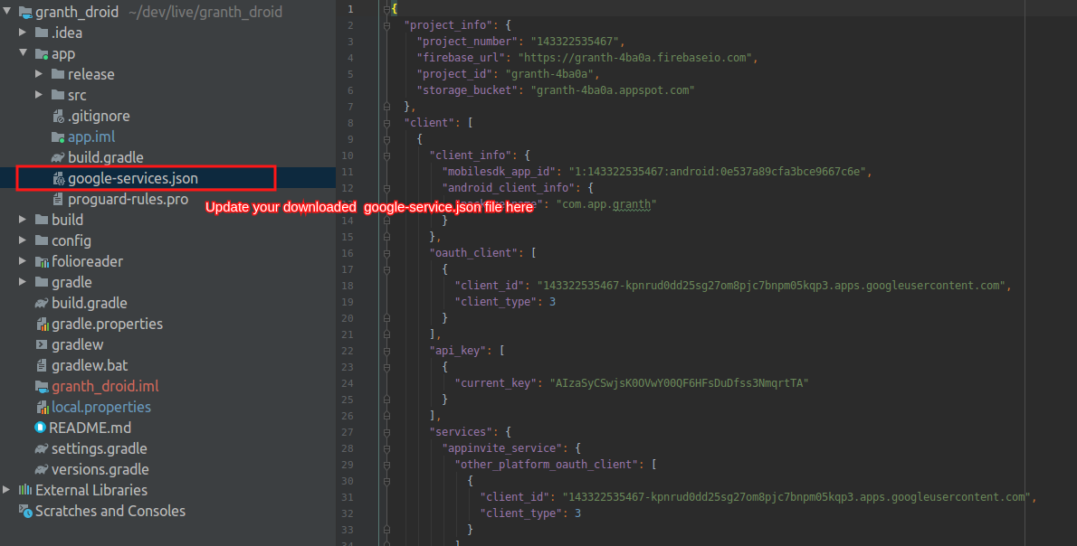This screenshot has width=1077, height=546.
Task: Open settings.gradle in the tree
Action: pos(99,448)
